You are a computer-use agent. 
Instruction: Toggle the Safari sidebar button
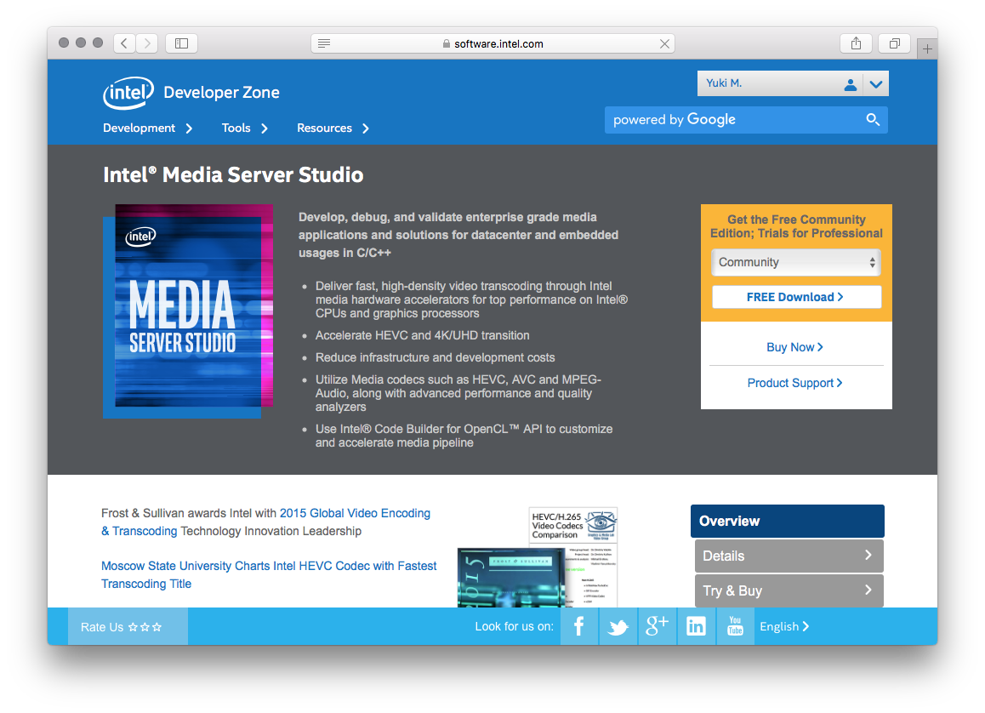pos(181,43)
